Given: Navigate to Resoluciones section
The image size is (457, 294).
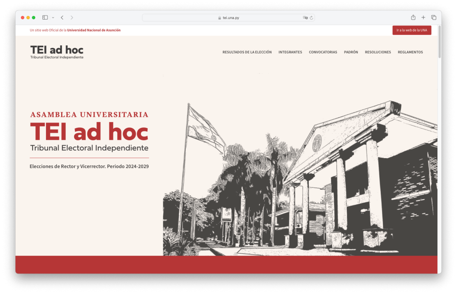Looking at the screenshot, I should coord(378,52).
